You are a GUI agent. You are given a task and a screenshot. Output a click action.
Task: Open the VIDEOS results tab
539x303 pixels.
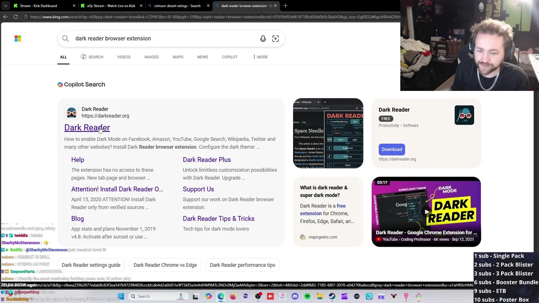coord(124,57)
